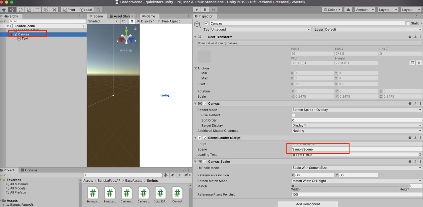Enable the Static checkbox
The width and height of the screenshot is (423, 207).
pyautogui.click(x=408, y=23)
